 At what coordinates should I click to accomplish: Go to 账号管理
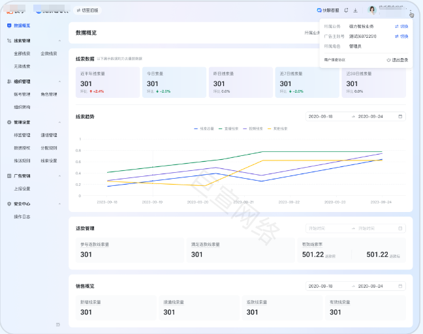point(22,95)
